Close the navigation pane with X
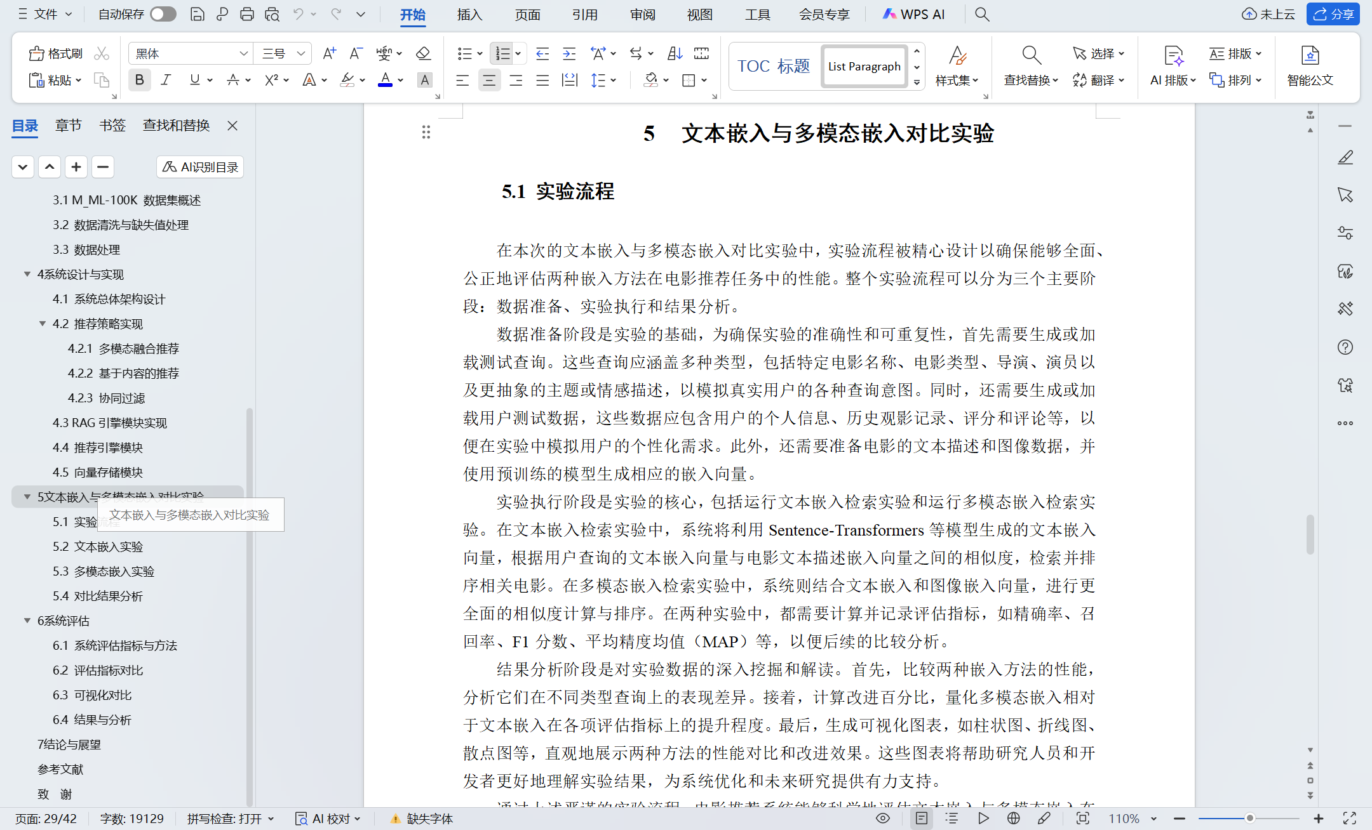The image size is (1372, 830). point(232,126)
